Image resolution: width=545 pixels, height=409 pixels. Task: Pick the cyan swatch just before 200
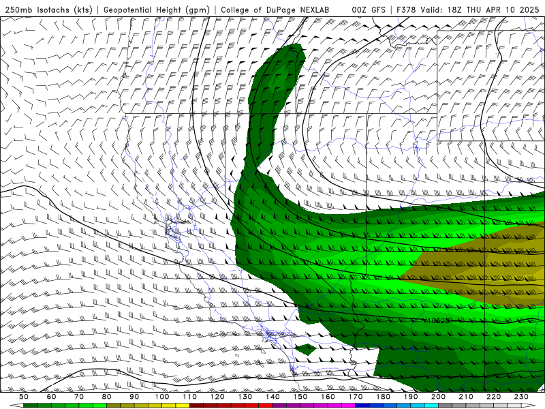click(x=432, y=406)
